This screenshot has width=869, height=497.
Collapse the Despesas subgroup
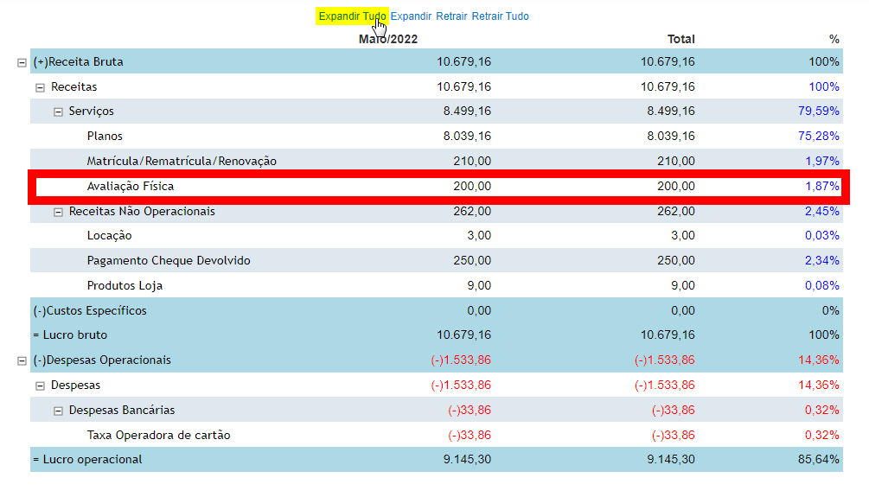coord(40,385)
